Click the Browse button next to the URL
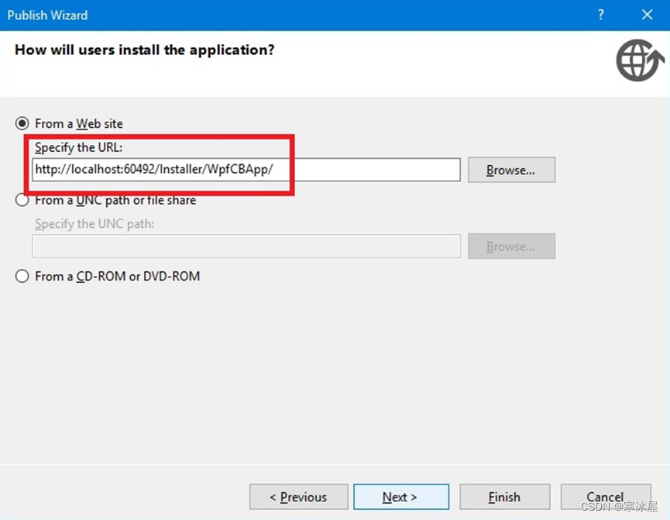 pyautogui.click(x=510, y=170)
